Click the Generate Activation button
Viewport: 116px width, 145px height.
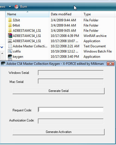coord(59,132)
